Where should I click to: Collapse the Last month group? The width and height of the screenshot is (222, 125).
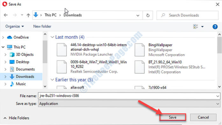(52, 37)
